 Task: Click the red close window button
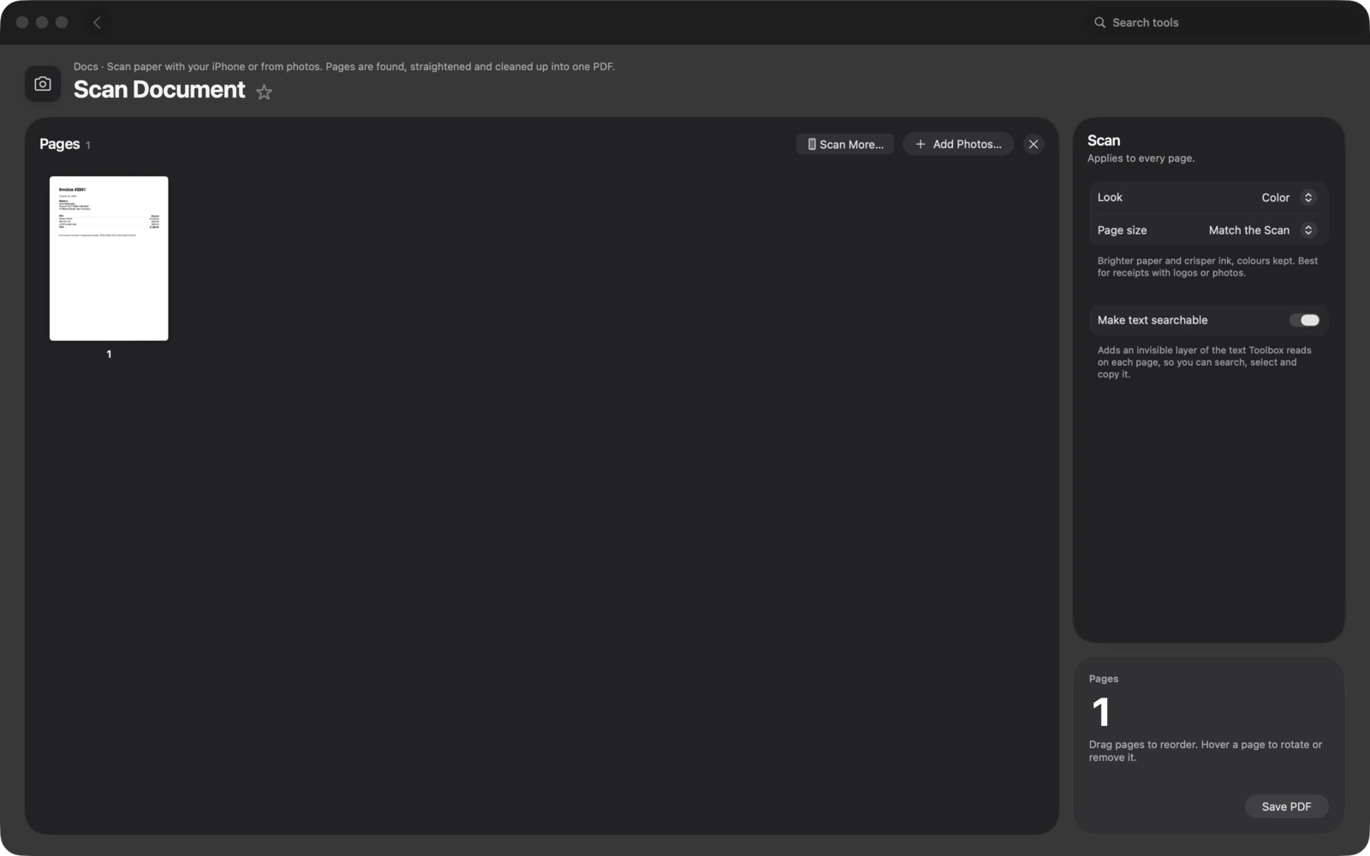[x=22, y=22]
